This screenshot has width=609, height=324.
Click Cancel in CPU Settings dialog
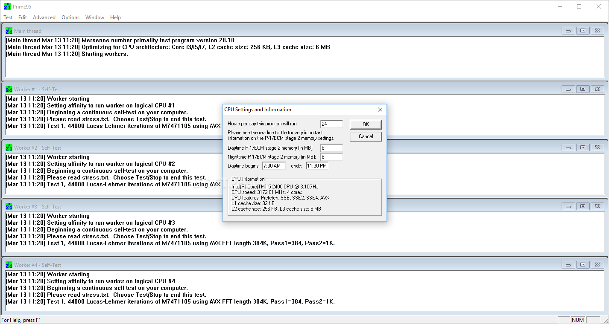(x=366, y=136)
